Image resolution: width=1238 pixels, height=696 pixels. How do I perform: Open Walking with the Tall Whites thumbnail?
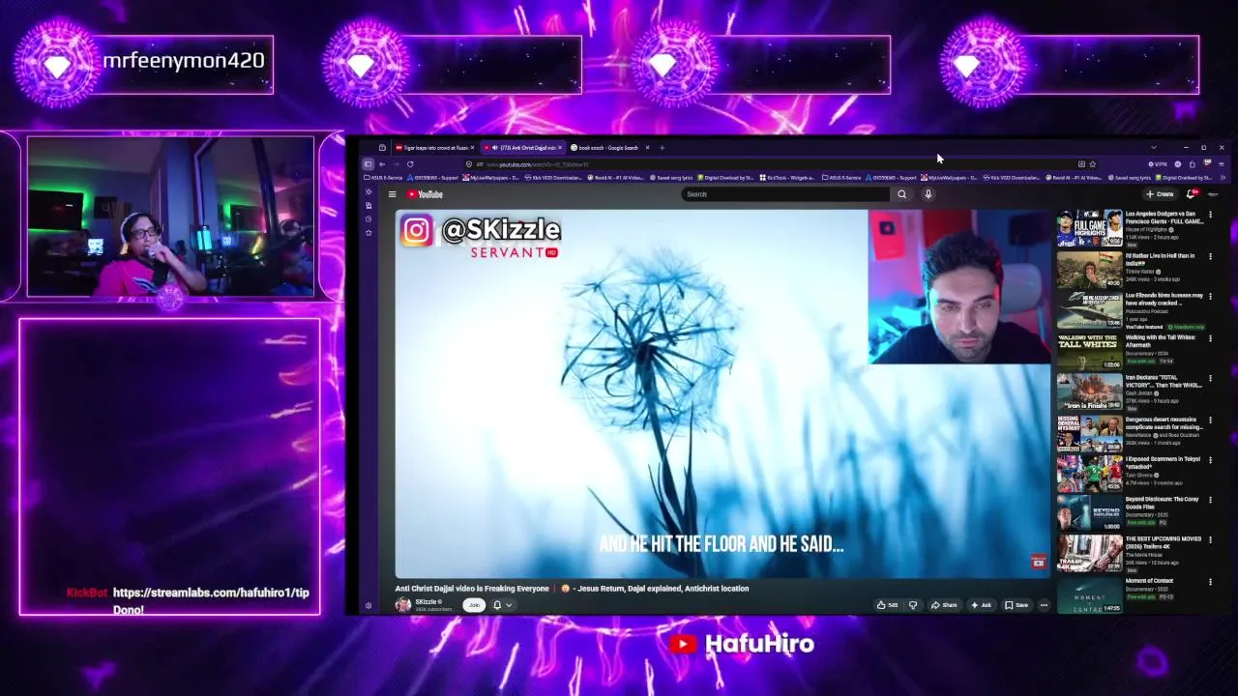(1089, 352)
